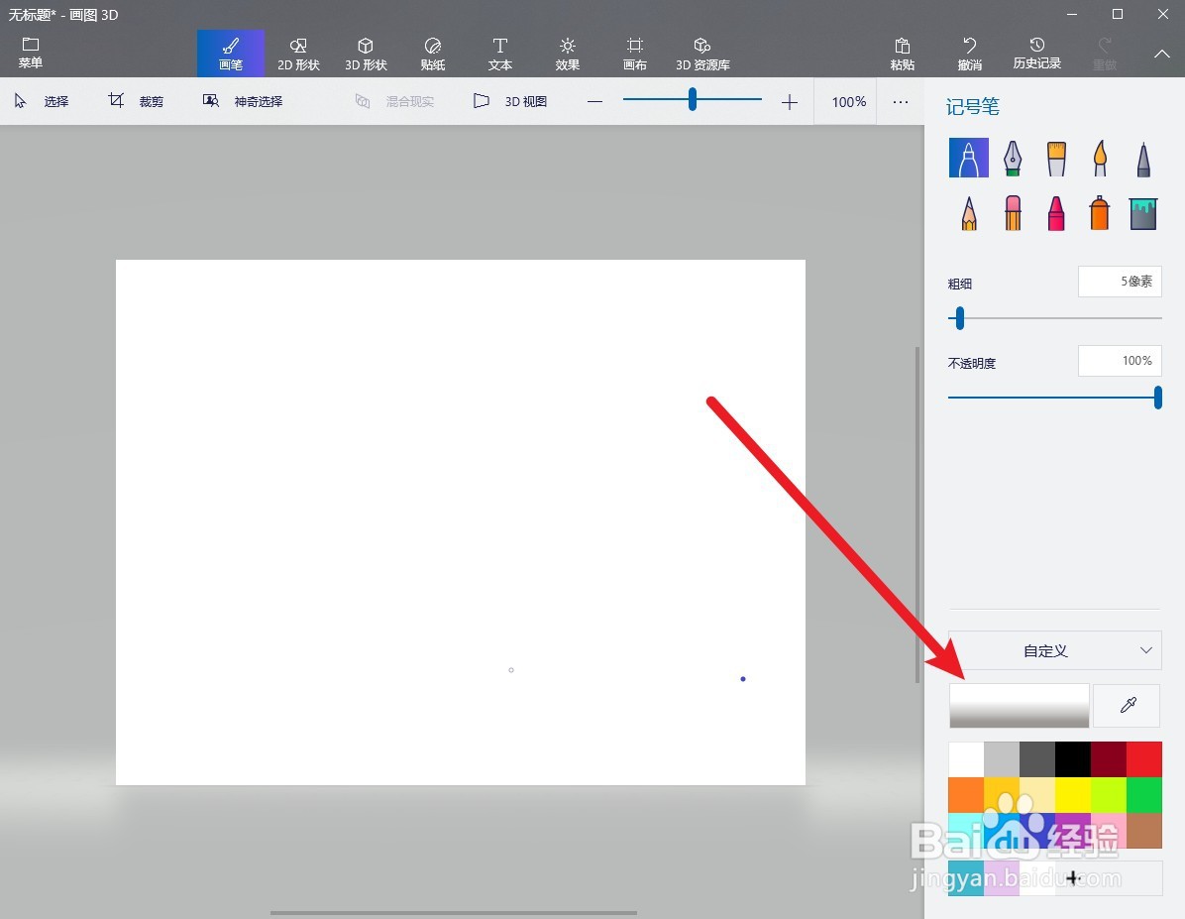The height and width of the screenshot is (919, 1185).
Task: Open the 3D 资源库 library
Action: click(702, 54)
